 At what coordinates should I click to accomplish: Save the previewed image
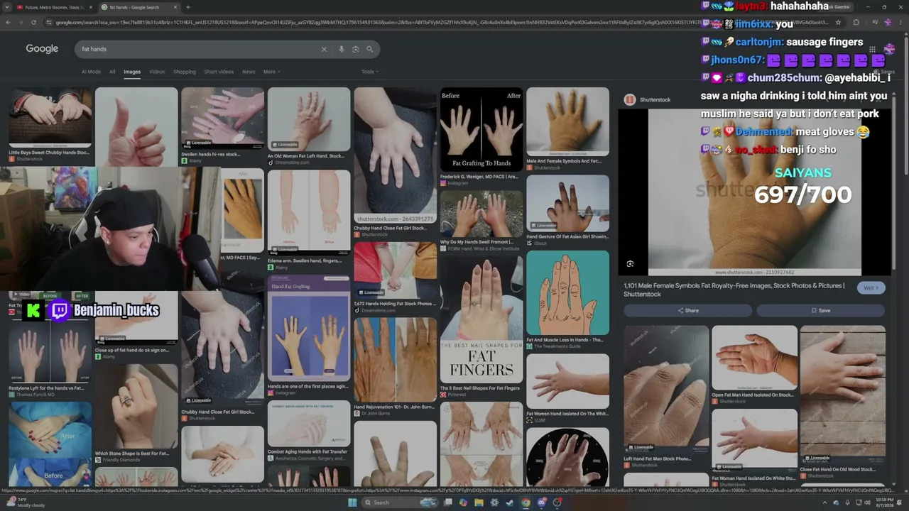point(820,310)
